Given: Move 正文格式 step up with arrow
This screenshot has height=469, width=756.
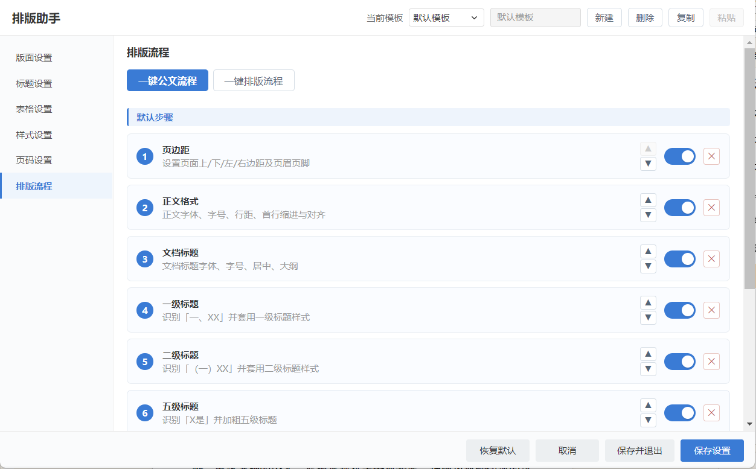Looking at the screenshot, I should click(x=648, y=200).
